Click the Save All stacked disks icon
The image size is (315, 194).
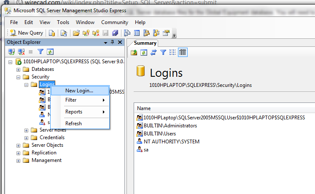pos(115,33)
